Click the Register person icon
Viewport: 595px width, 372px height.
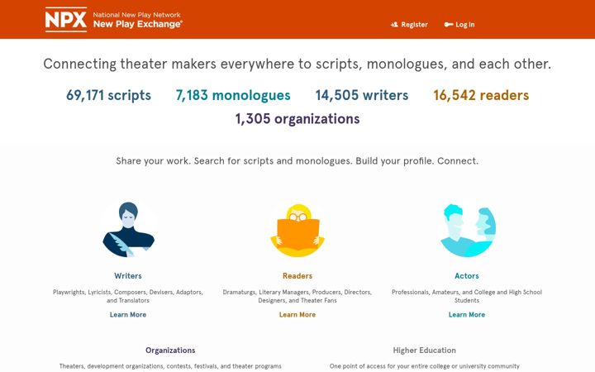tap(395, 25)
